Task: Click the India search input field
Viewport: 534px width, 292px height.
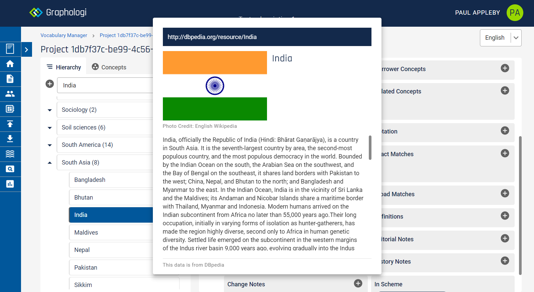Action: [105, 85]
